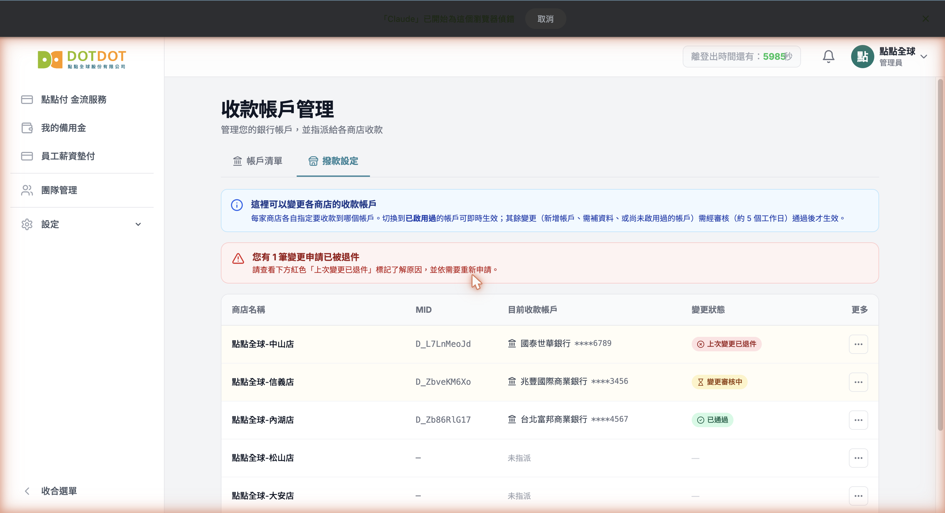Image resolution: width=945 pixels, height=513 pixels.
Task: Click account 國泰世華銀行 ****6789
Action: 559,344
